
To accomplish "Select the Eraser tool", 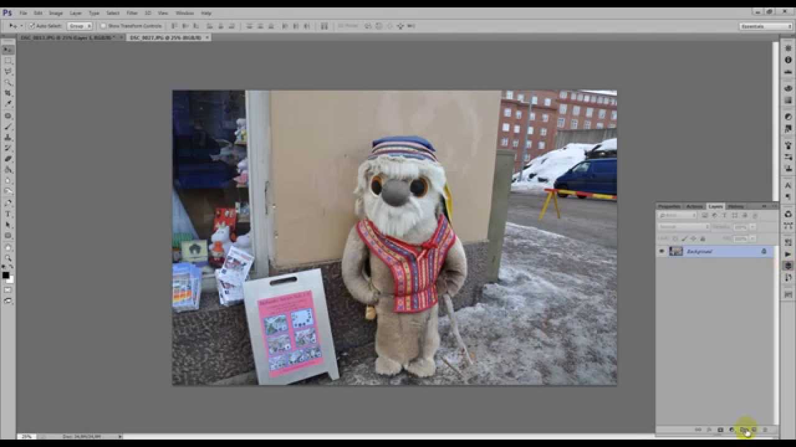I will [8, 159].
